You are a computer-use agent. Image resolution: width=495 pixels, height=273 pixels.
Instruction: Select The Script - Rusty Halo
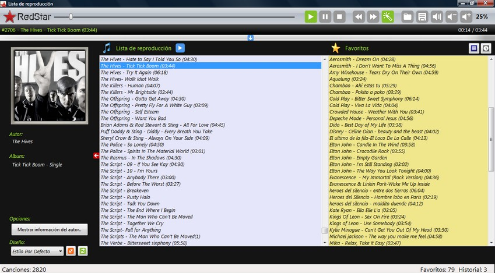point(210,197)
